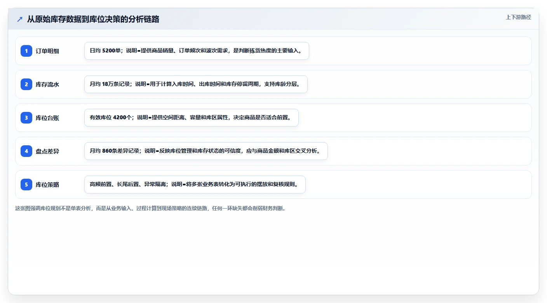Click the footnote starting 这张图强调库位规划

pyautogui.click(x=150, y=208)
